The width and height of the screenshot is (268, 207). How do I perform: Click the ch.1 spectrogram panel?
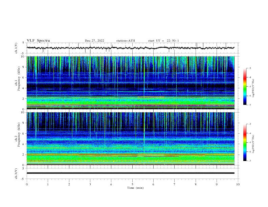(x=131, y=83)
